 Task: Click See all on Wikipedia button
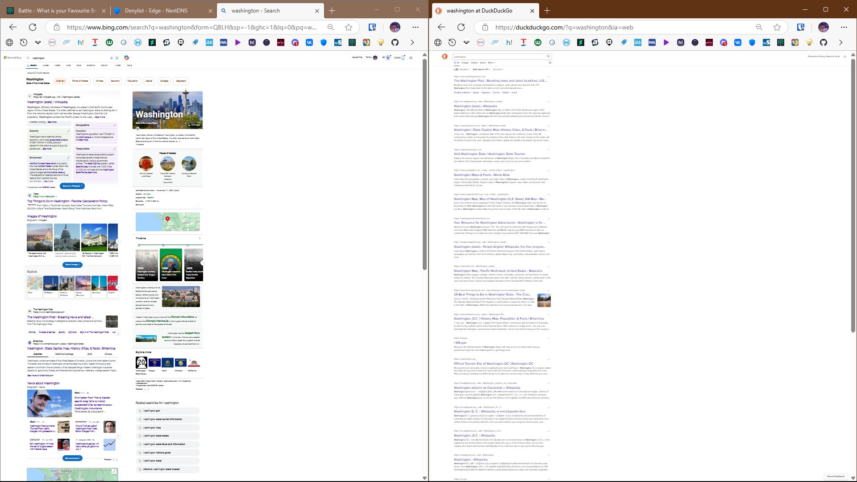(x=73, y=186)
